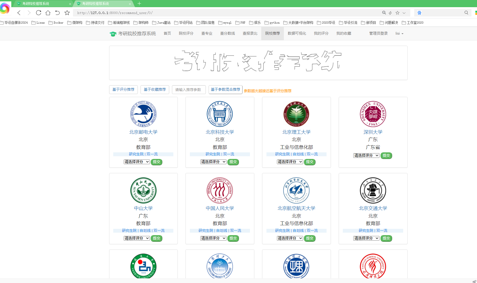Submit rating for 深圳大学
Image resolution: width=477 pixels, height=283 pixels.
point(386,155)
